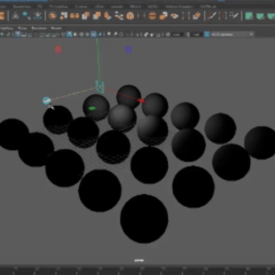The image size is (275, 275).
Task: Click the orange sphere with zigzag band shelf icon
Action: [152, 16]
